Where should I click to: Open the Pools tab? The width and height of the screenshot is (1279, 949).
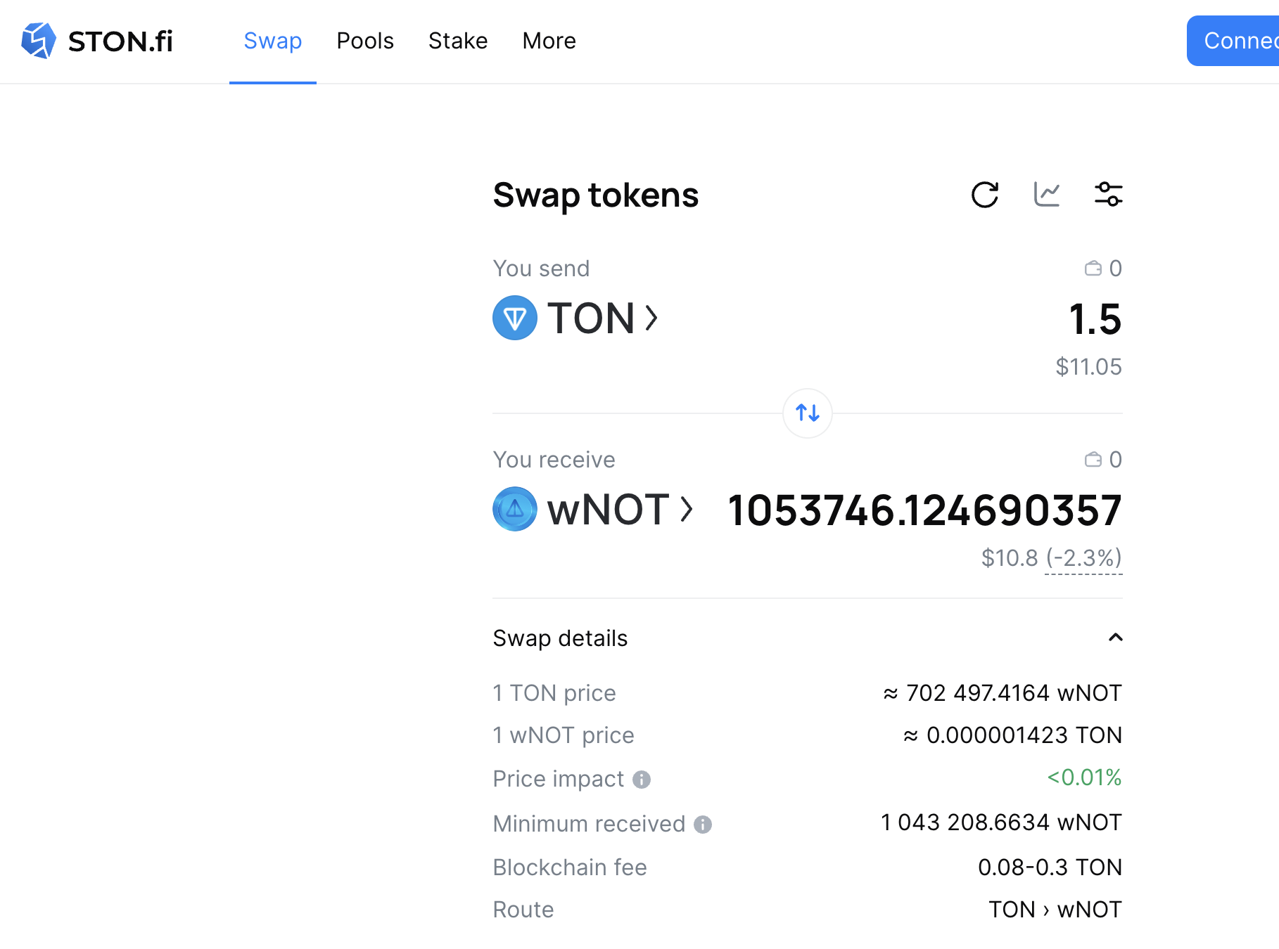coord(365,41)
